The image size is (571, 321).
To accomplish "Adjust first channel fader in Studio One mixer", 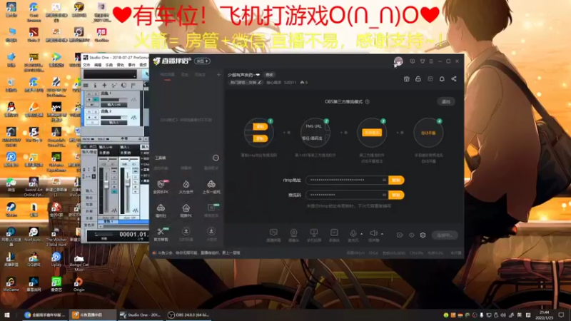I will click(106, 185).
